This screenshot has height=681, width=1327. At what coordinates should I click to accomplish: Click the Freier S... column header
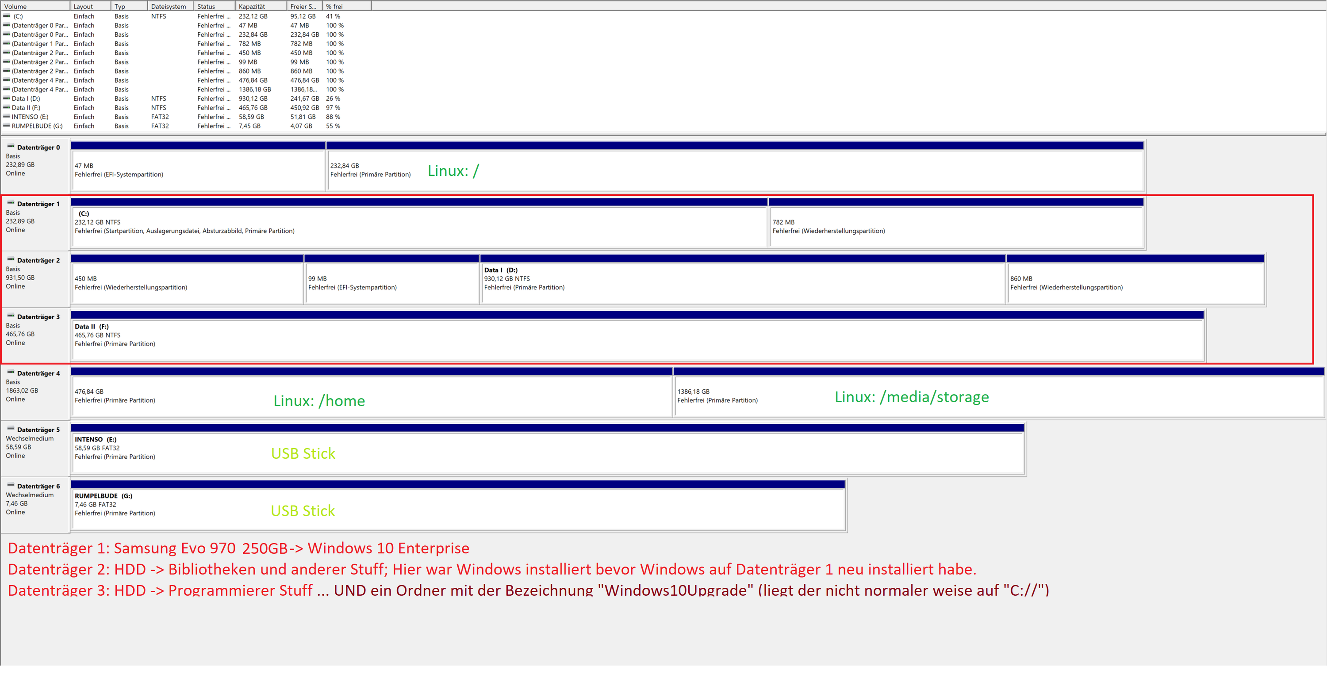pos(304,6)
